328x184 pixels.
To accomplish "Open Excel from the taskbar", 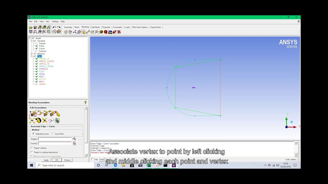I will point(149,165).
